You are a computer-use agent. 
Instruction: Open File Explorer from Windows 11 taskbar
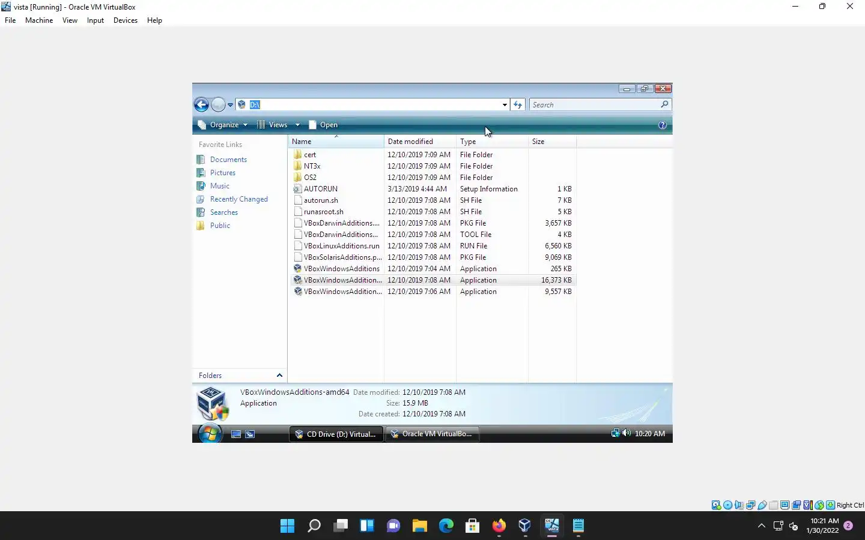pos(420,526)
